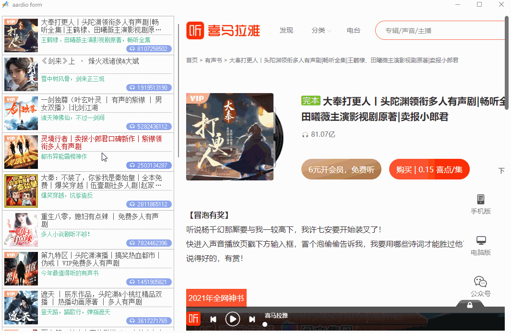Click the 第九特区 cover thumbnail
Image resolution: width=511 pixels, height=333 pixels.
point(21,269)
